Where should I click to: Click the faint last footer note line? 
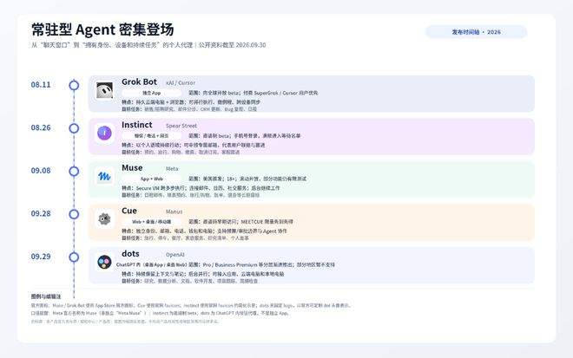point(125,322)
